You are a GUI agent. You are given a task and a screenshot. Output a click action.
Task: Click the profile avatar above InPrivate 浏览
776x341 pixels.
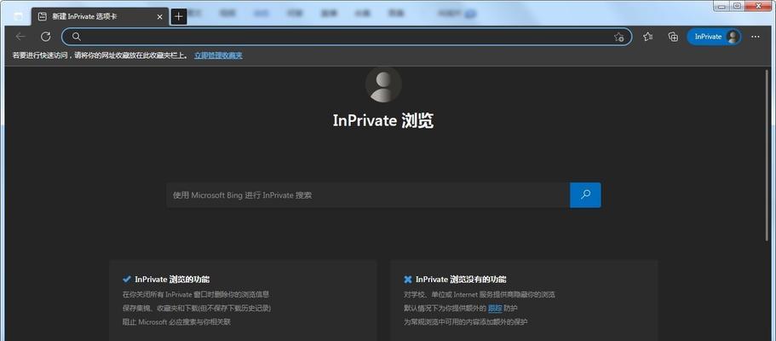click(x=383, y=84)
